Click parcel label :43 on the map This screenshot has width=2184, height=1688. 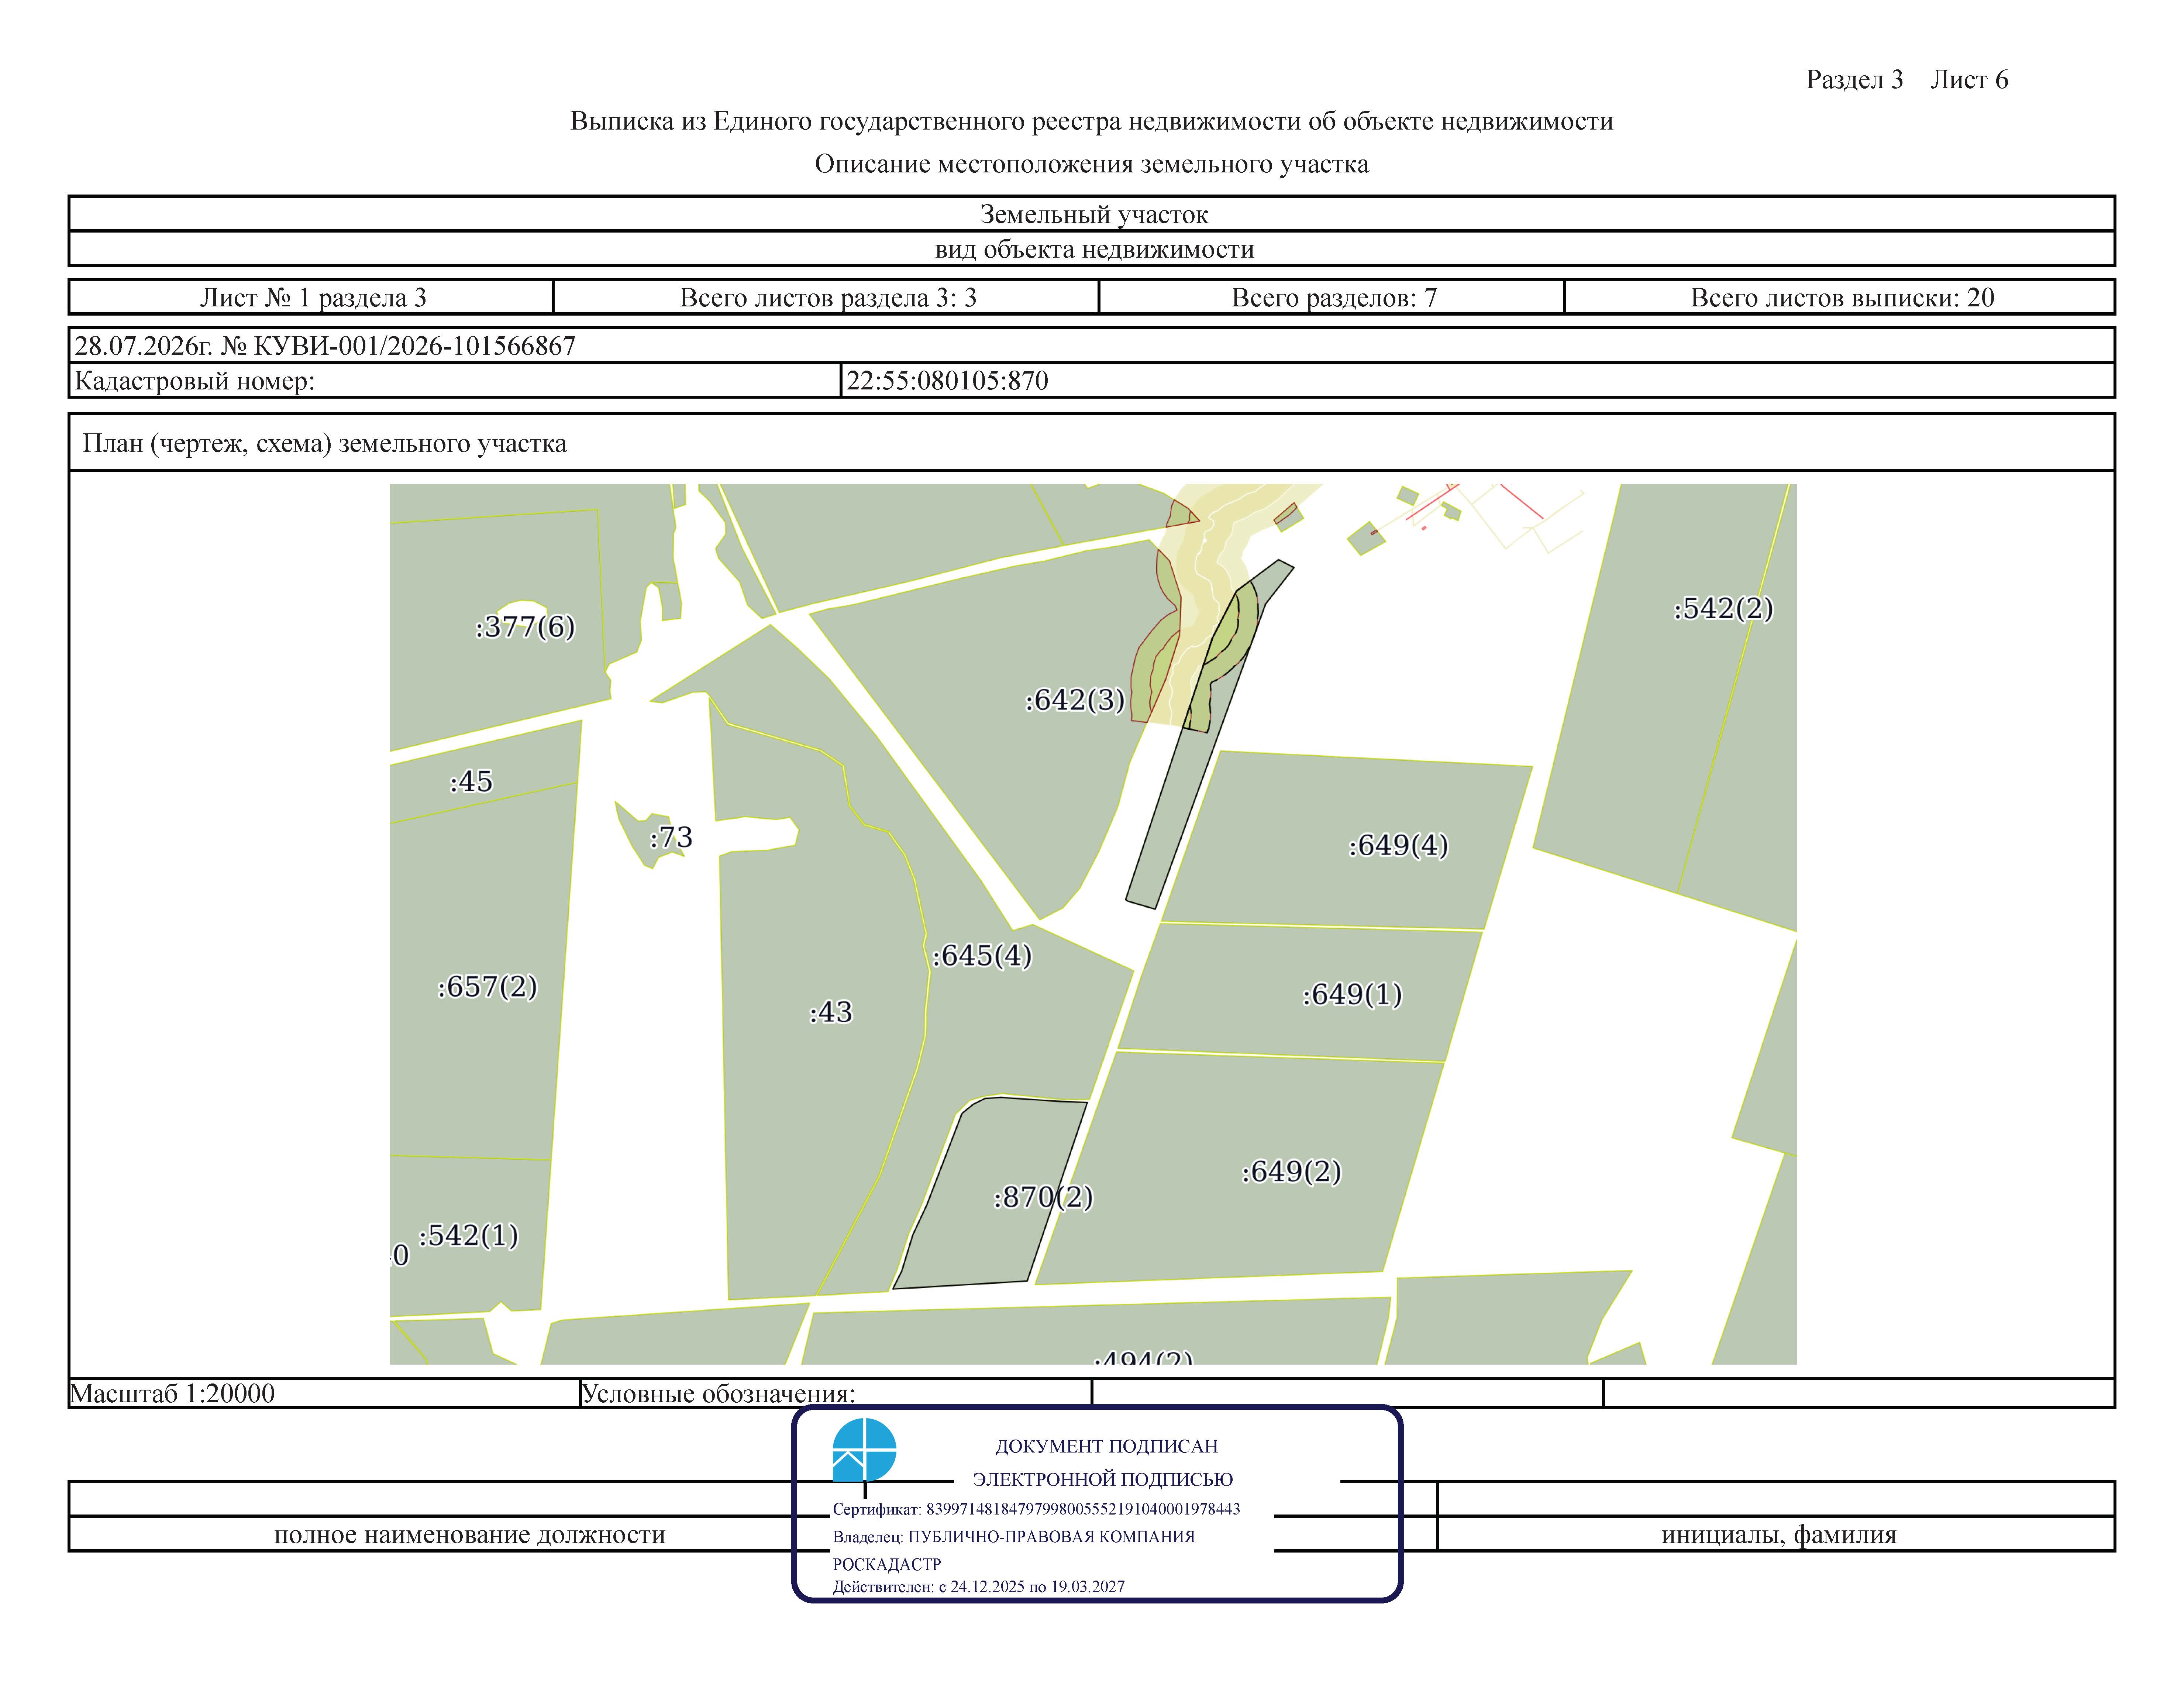pyautogui.click(x=831, y=1012)
